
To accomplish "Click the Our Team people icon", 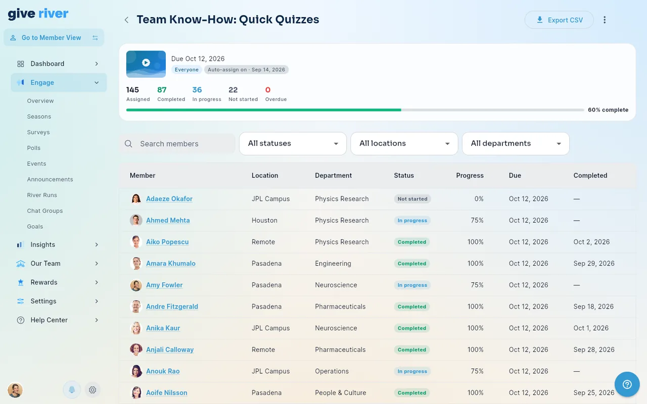I will point(21,264).
